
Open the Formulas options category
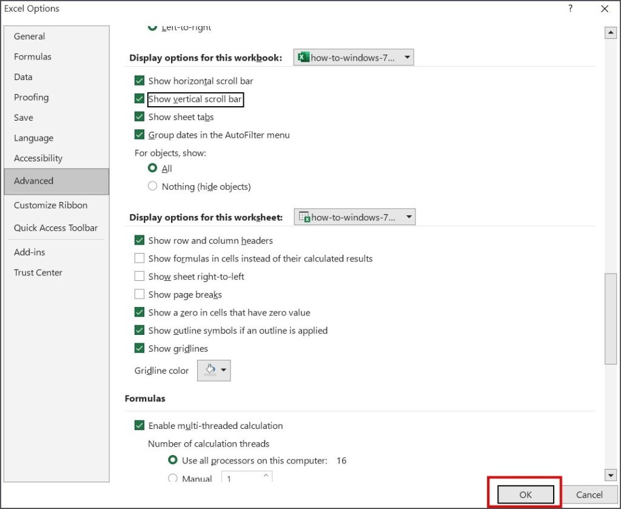pyautogui.click(x=33, y=56)
